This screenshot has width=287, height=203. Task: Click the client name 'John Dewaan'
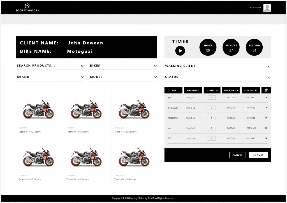click(85, 43)
